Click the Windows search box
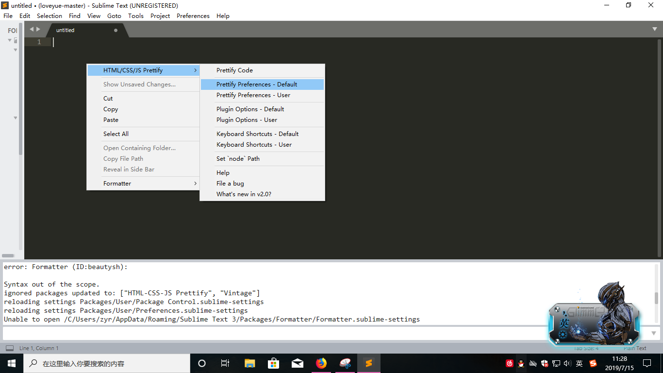 point(107,363)
